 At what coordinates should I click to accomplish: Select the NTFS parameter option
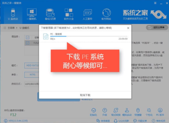click(x=32, y=74)
